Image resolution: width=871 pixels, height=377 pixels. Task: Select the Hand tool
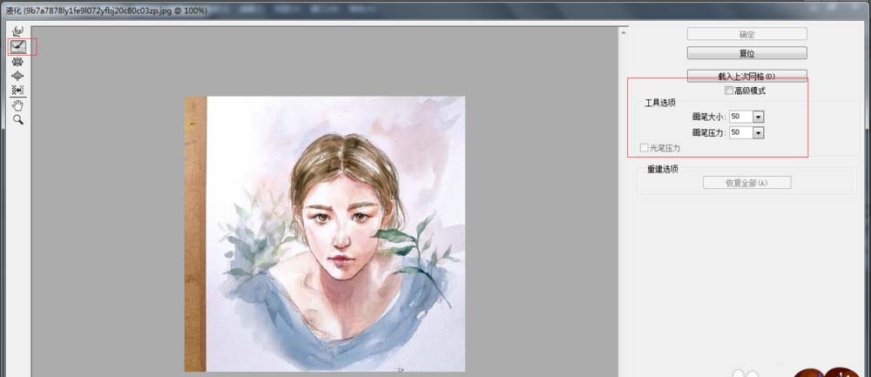(x=17, y=104)
